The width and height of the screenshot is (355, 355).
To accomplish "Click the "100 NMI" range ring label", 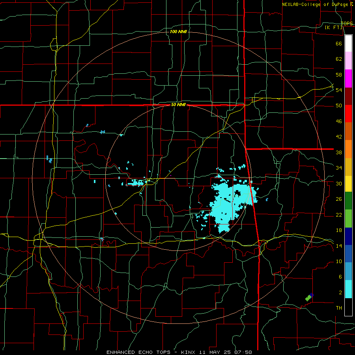I will click(x=178, y=32).
